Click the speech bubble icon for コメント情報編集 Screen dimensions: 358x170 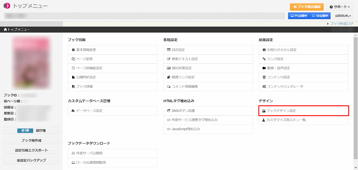pos(169,87)
